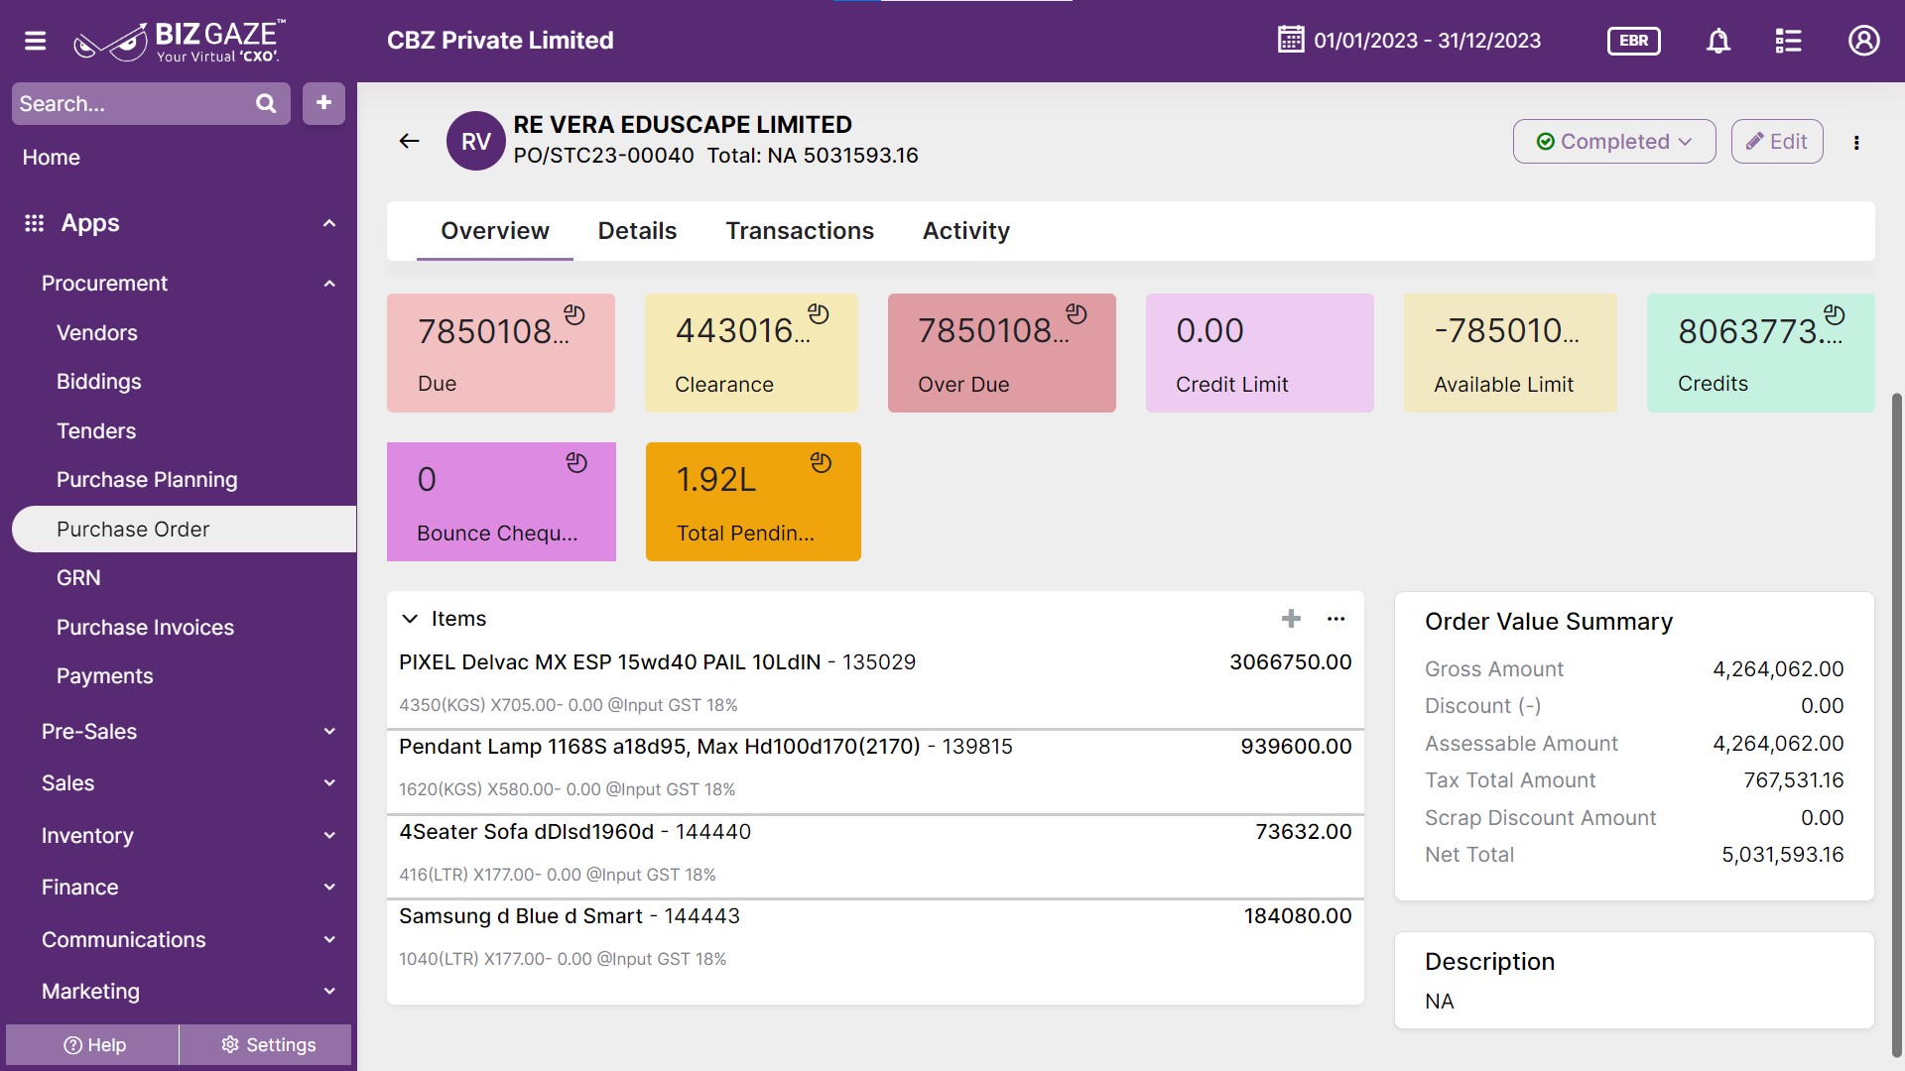Screen dimensions: 1905x1071
Task: Click the chart icon on Credits card
Action: tap(1835, 314)
